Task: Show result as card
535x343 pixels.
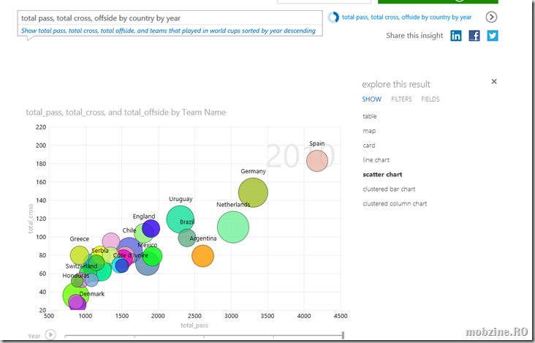Action: (369, 146)
